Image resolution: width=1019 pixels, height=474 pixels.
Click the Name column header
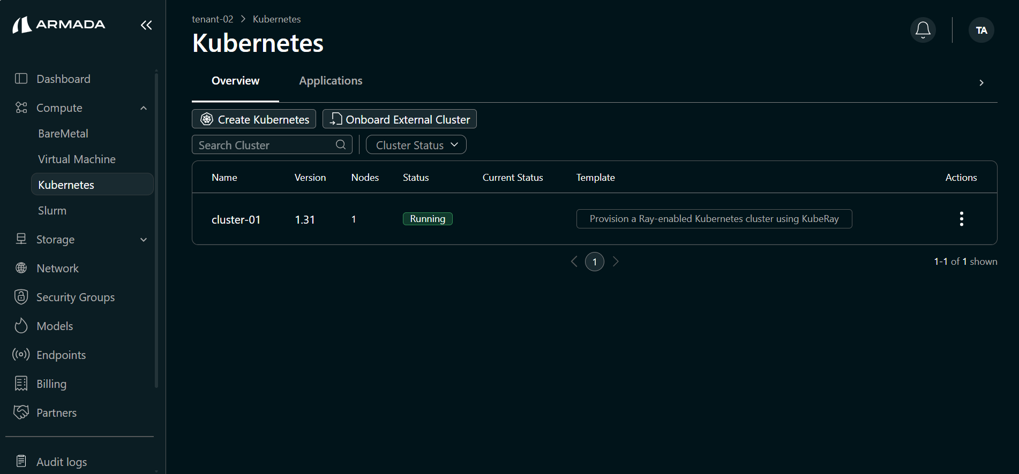[x=224, y=178]
